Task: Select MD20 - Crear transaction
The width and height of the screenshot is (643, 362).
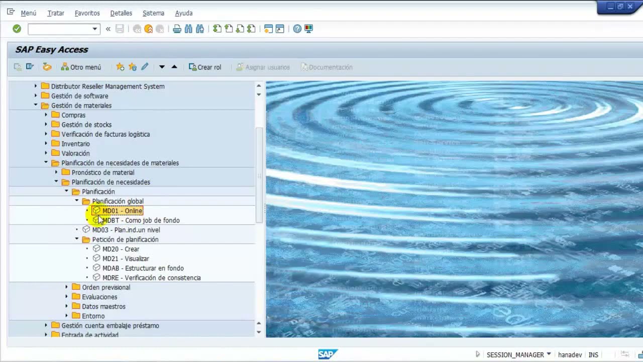Action: coord(121,249)
